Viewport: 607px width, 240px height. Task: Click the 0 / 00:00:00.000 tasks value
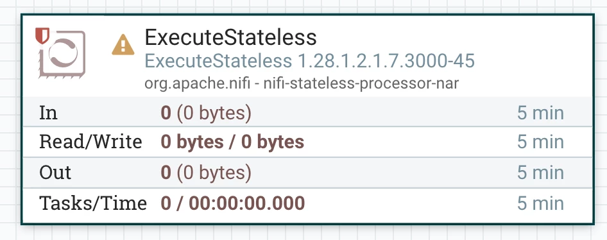[x=233, y=203]
